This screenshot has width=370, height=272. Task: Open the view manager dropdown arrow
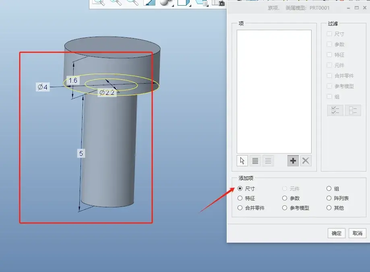pos(207,5)
